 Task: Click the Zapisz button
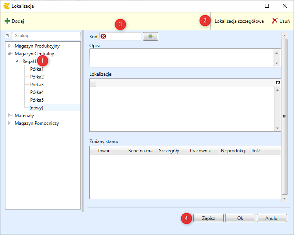208,218
